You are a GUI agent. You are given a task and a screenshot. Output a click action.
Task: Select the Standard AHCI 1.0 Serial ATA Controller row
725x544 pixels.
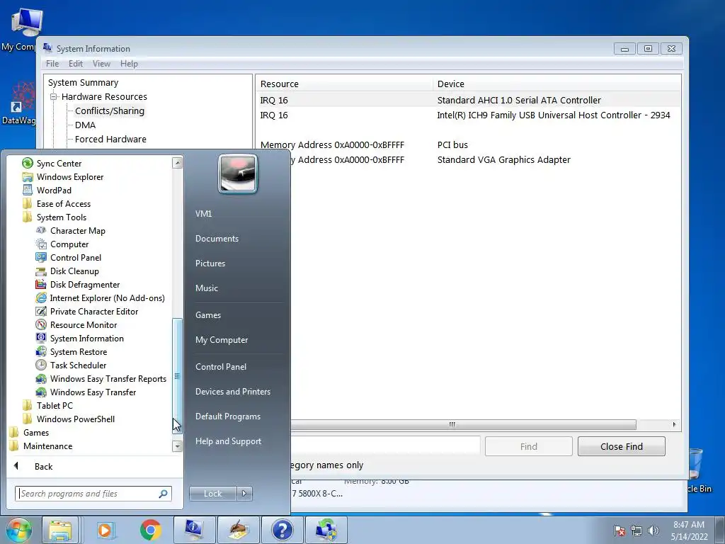468,100
